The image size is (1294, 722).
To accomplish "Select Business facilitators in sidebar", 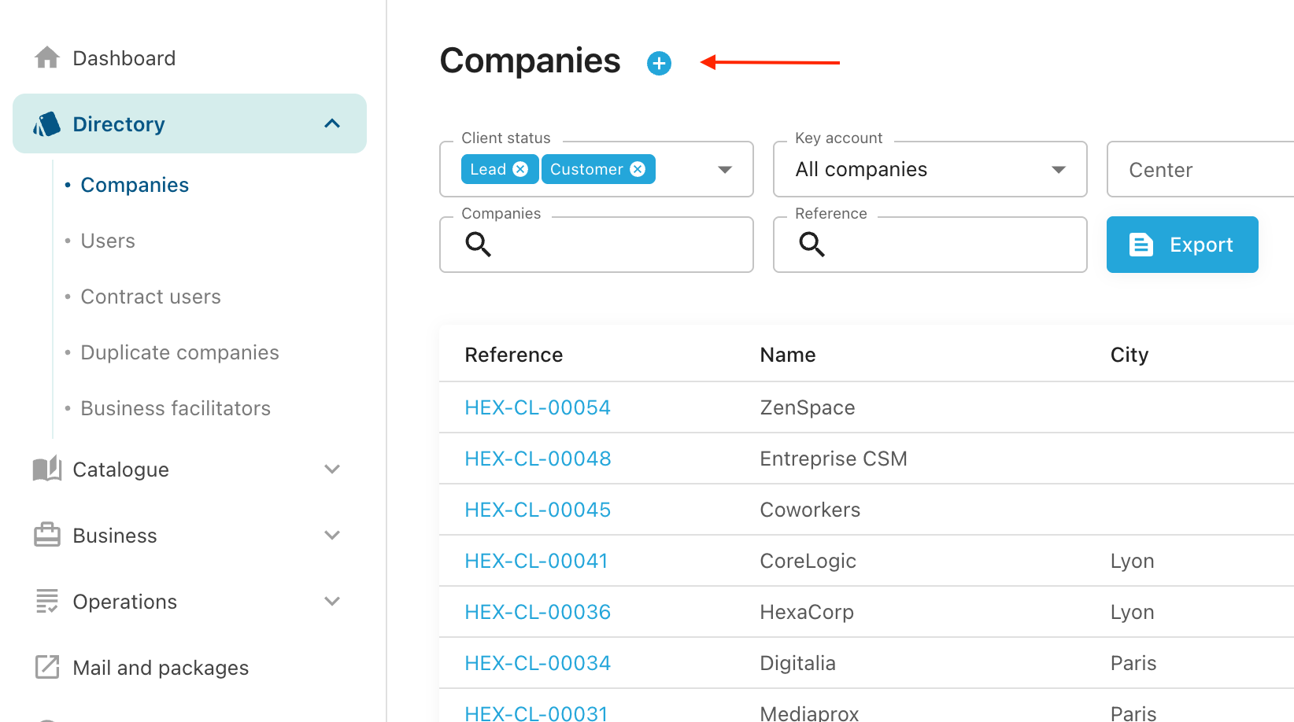I will tap(176, 408).
